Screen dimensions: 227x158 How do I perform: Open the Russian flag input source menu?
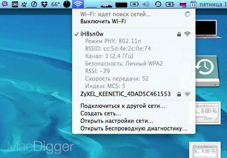coord(183,4)
